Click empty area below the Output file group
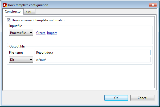Viewport: 160px width, 107px height. coord(80,76)
